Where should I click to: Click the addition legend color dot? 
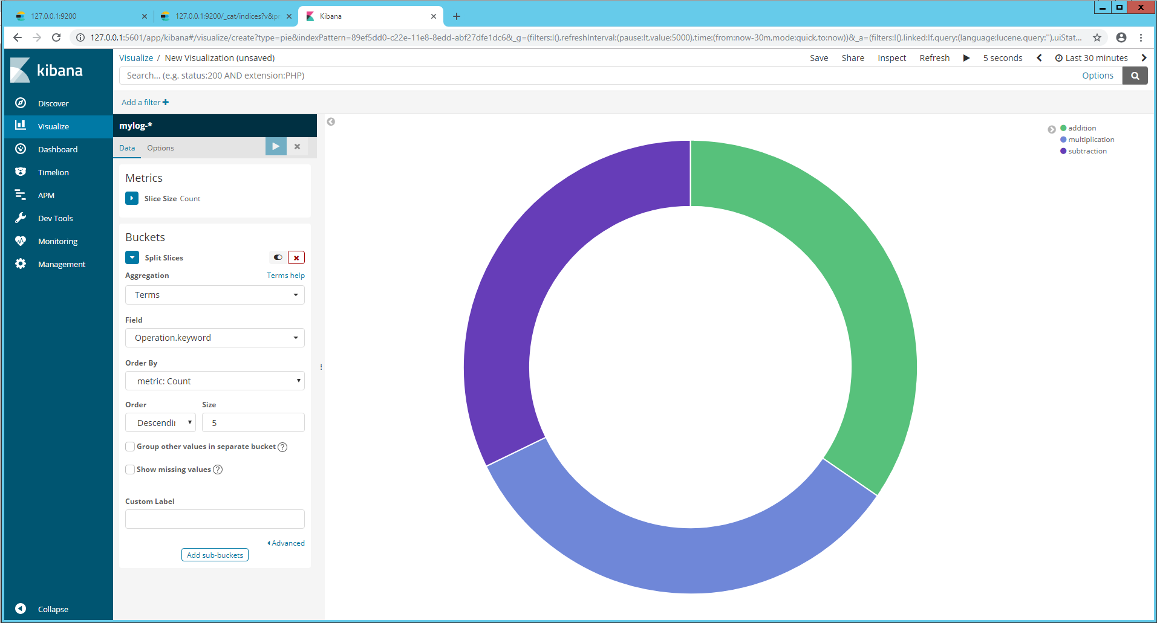pyautogui.click(x=1063, y=128)
